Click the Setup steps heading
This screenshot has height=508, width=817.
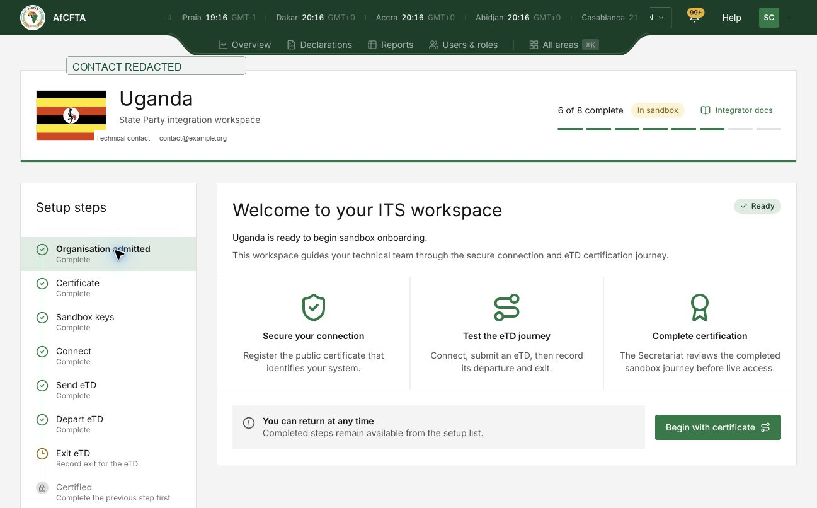(x=71, y=207)
